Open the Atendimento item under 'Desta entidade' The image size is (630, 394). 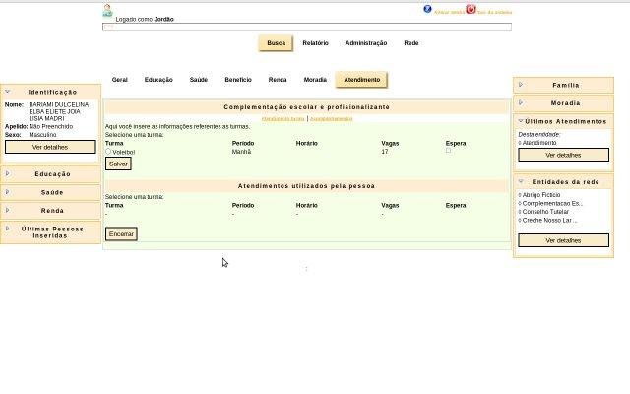click(x=539, y=143)
